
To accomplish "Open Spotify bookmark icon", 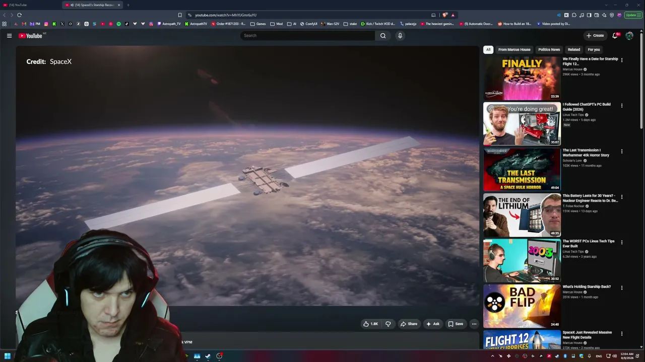I will coord(119,24).
